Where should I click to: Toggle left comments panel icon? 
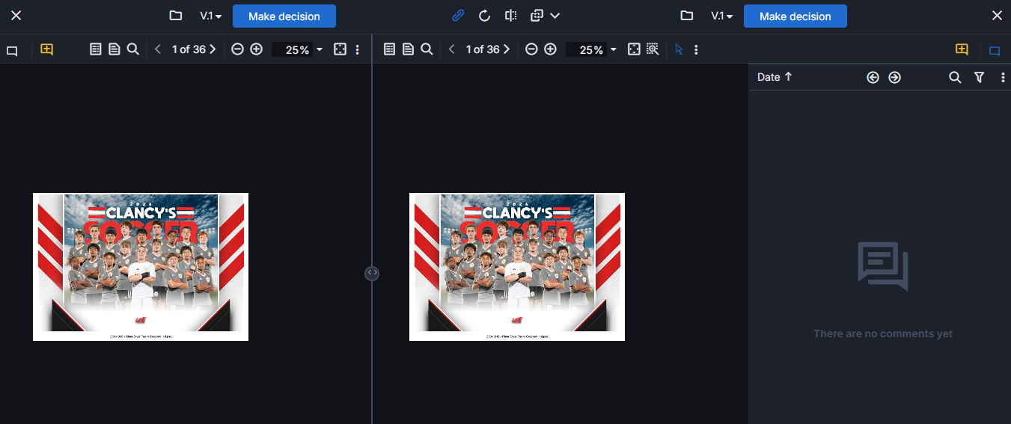pos(12,51)
